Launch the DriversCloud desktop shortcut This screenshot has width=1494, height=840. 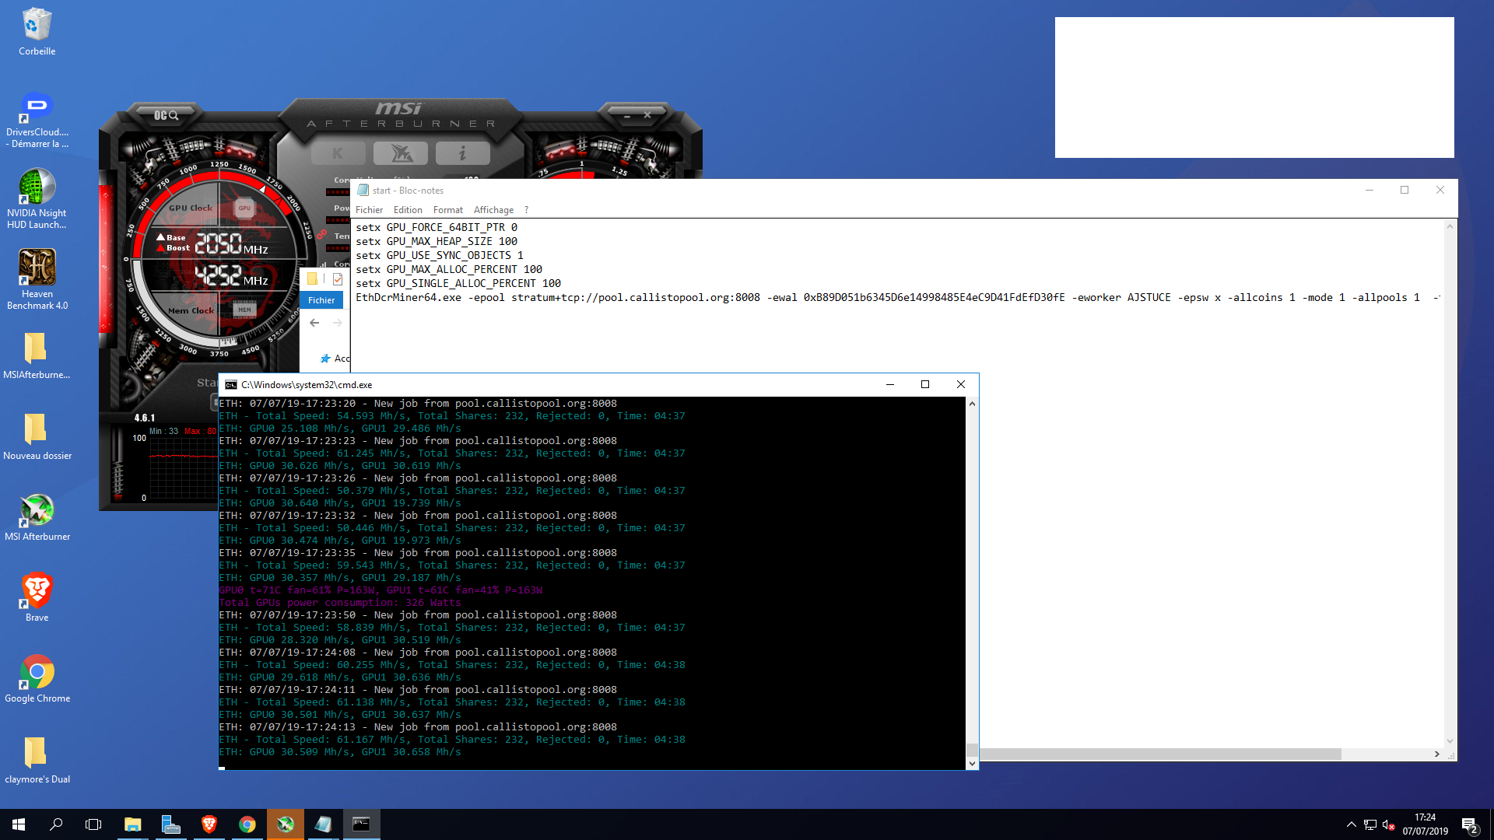pyautogui.click(x=37, y=120)
